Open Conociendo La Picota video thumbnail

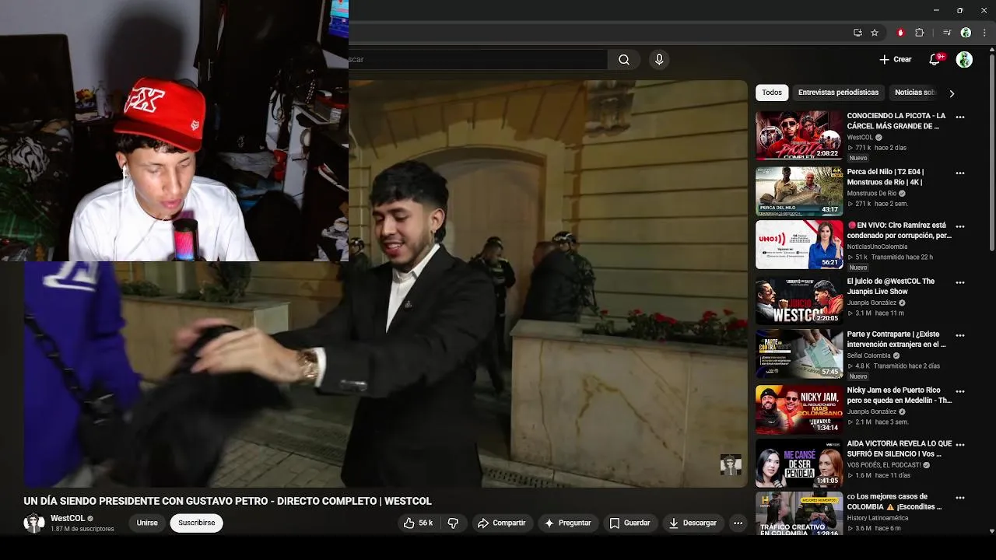tap(799, 135)
